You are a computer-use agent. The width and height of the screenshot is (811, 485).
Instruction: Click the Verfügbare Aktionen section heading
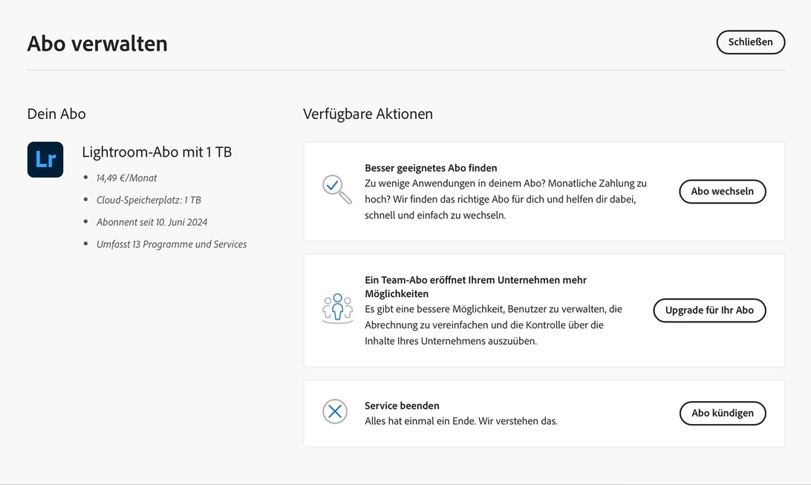368,114
